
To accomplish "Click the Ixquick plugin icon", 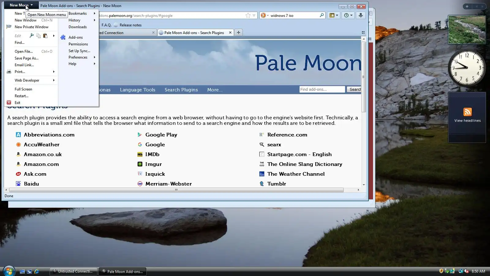I will tap(140, 174).
